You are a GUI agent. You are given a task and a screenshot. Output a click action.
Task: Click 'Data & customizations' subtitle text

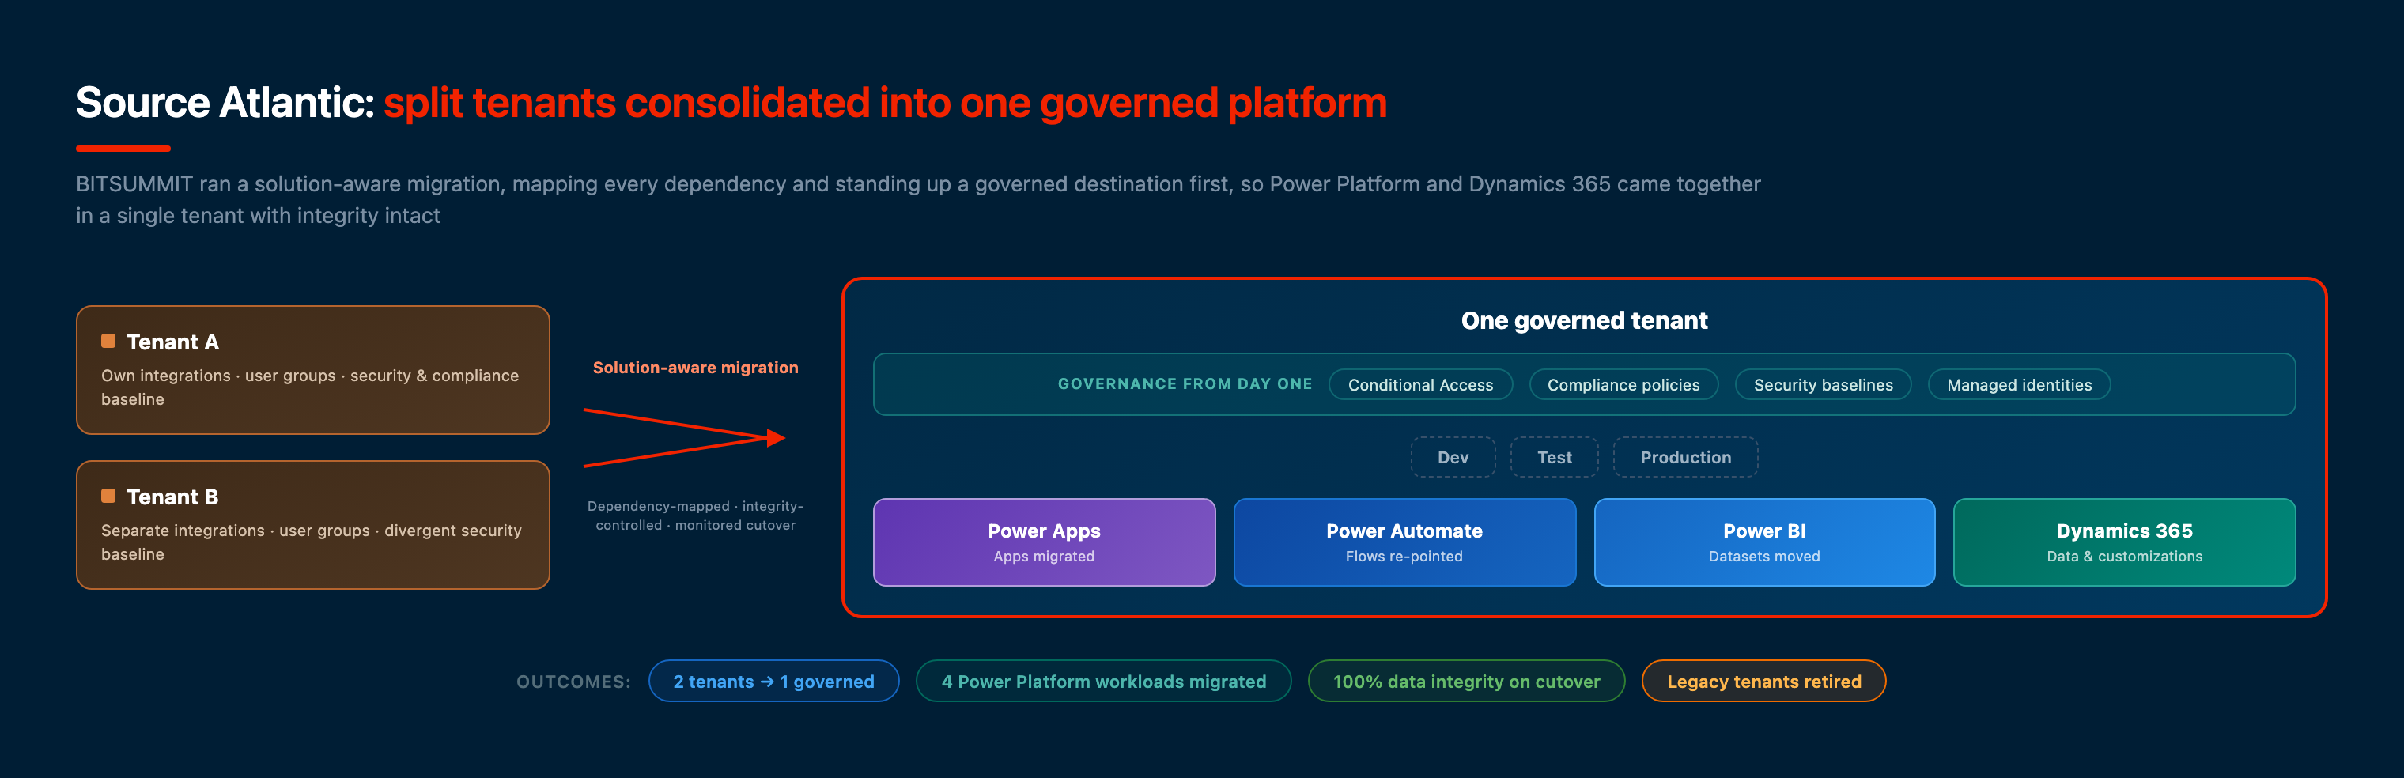pyautogui.click(x=2124, y=556)
